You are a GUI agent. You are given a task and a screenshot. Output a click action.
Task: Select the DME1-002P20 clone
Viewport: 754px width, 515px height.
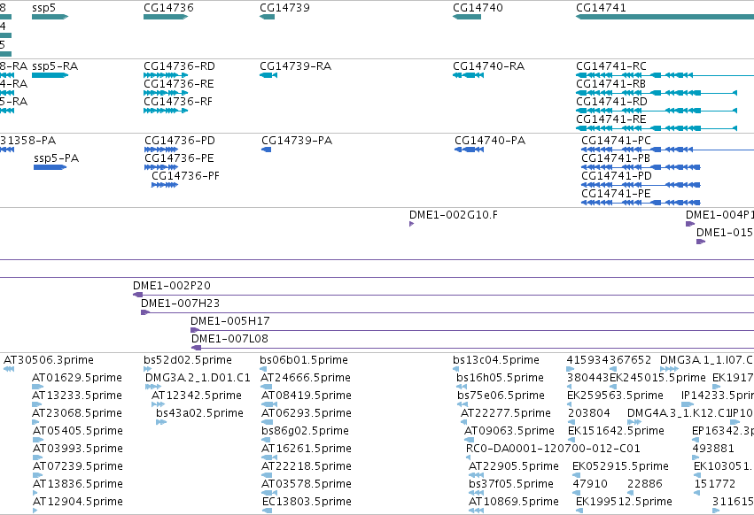tap(172, 286)
